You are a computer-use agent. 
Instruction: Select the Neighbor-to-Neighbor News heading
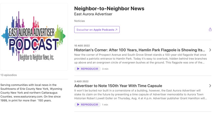coord(109,8)
